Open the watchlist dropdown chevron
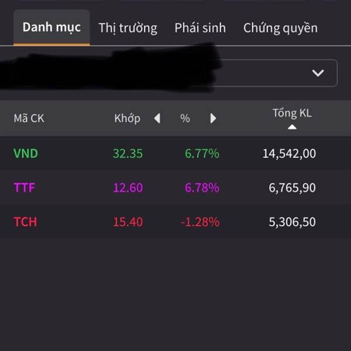This screenshot has height=351, width=351. tap(318, 73)
